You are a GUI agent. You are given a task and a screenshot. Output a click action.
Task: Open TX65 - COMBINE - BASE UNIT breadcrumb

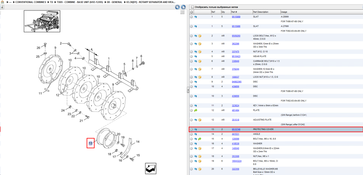tap(80, 2)
